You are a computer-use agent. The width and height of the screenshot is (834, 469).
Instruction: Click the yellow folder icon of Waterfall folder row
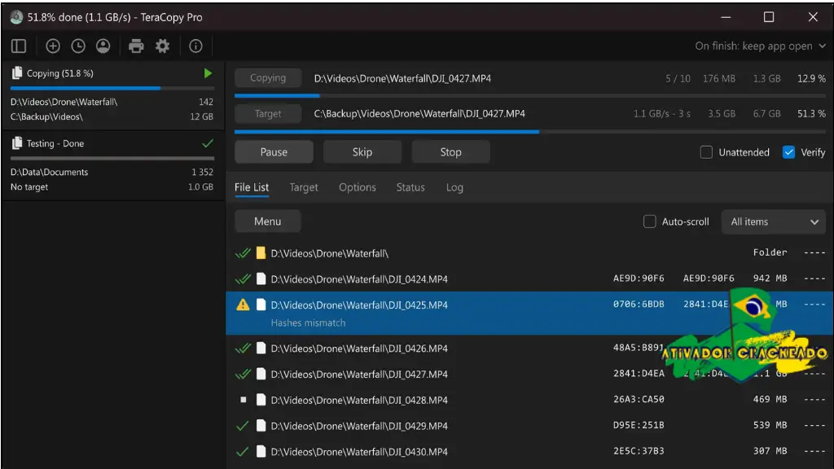tap(261, 253)
